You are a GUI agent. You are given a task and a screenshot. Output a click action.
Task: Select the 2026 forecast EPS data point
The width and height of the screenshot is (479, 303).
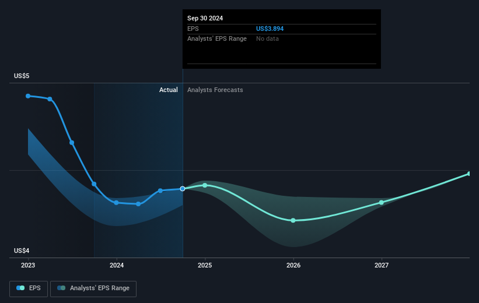click(x=293, y=220)
